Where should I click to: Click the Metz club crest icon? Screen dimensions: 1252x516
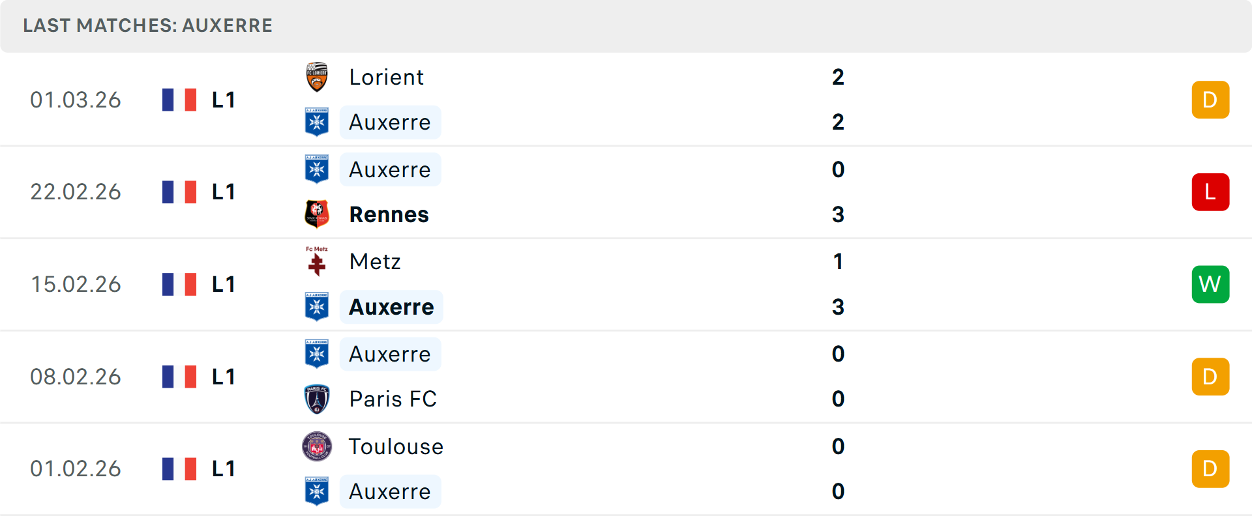pyautogui.click(x=317, y=261)
